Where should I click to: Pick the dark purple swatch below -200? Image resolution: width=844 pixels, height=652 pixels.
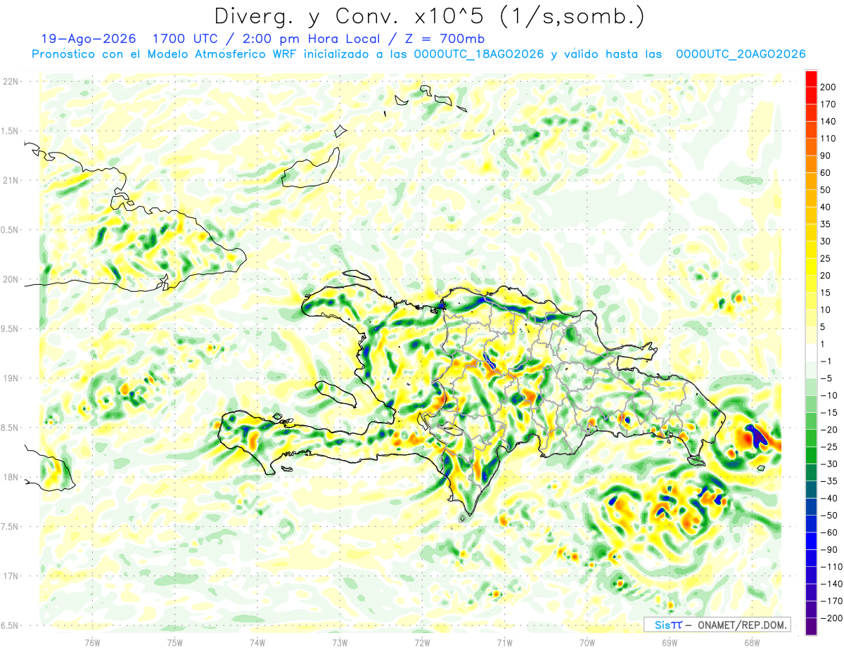point(811,627)
